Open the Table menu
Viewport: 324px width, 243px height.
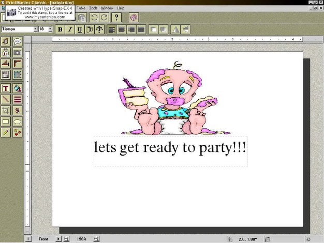(81, 8)
